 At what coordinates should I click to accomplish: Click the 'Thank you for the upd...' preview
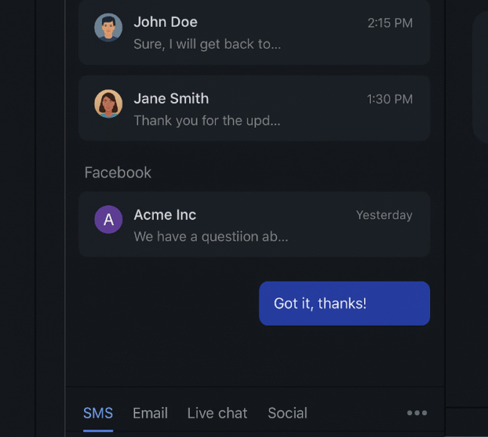tap(207, 120)
